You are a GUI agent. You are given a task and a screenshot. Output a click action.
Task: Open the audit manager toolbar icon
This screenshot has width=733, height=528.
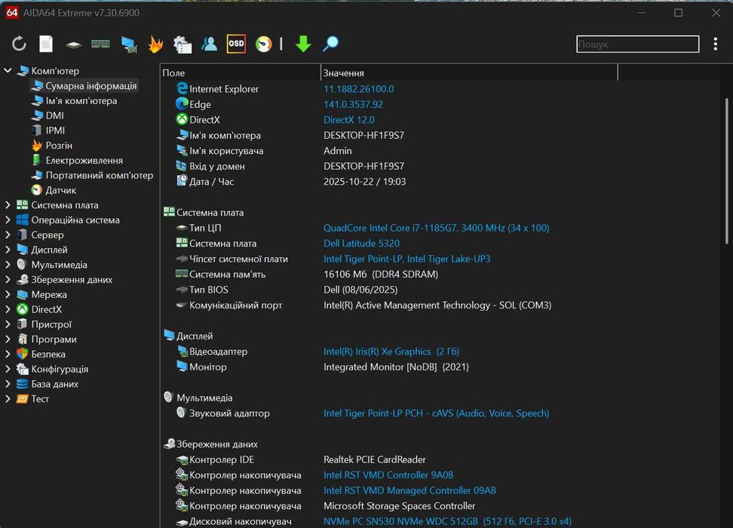tap(182, 45)
